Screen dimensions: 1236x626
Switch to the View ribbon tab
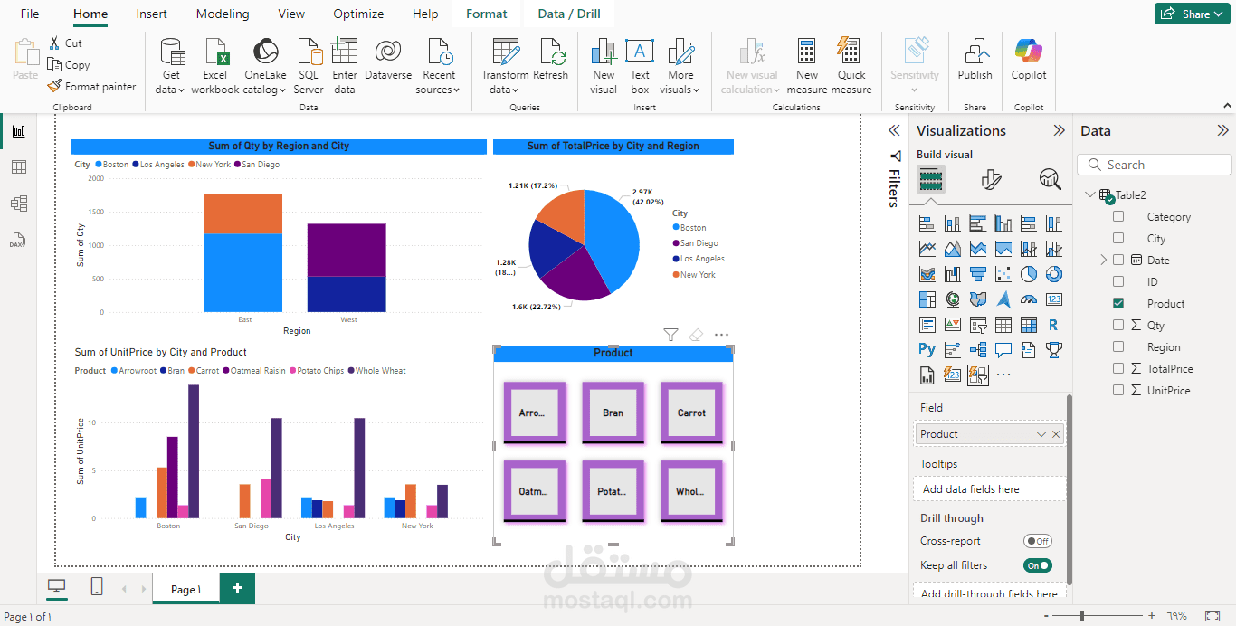291,14
